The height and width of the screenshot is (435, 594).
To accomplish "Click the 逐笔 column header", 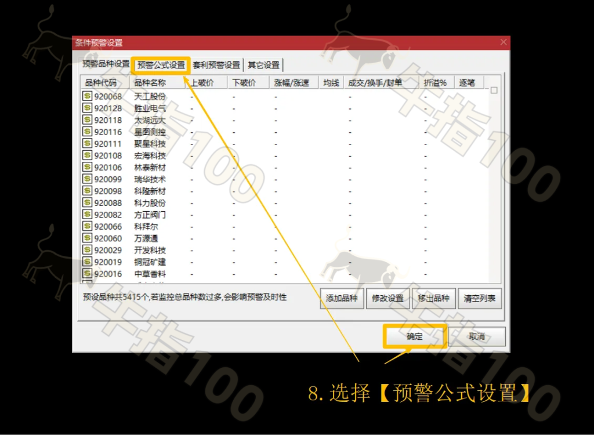I will coord(469,82).
